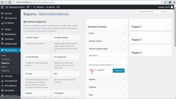Open the Виджеты submenu item
This screenshot has height=99, width=176.
(x=5, y=63)
